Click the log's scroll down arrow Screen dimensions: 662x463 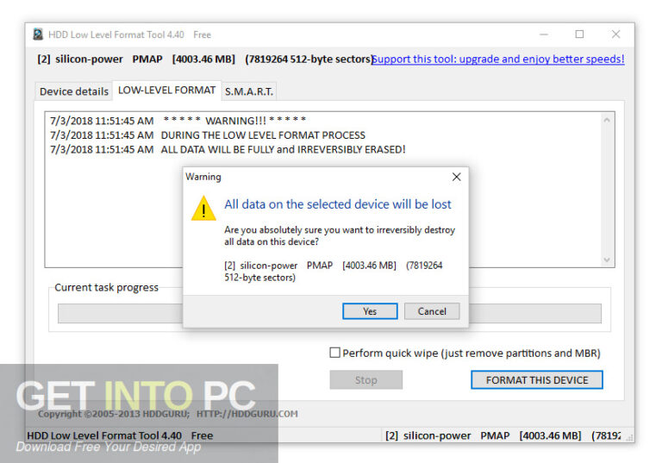(607, 260)
